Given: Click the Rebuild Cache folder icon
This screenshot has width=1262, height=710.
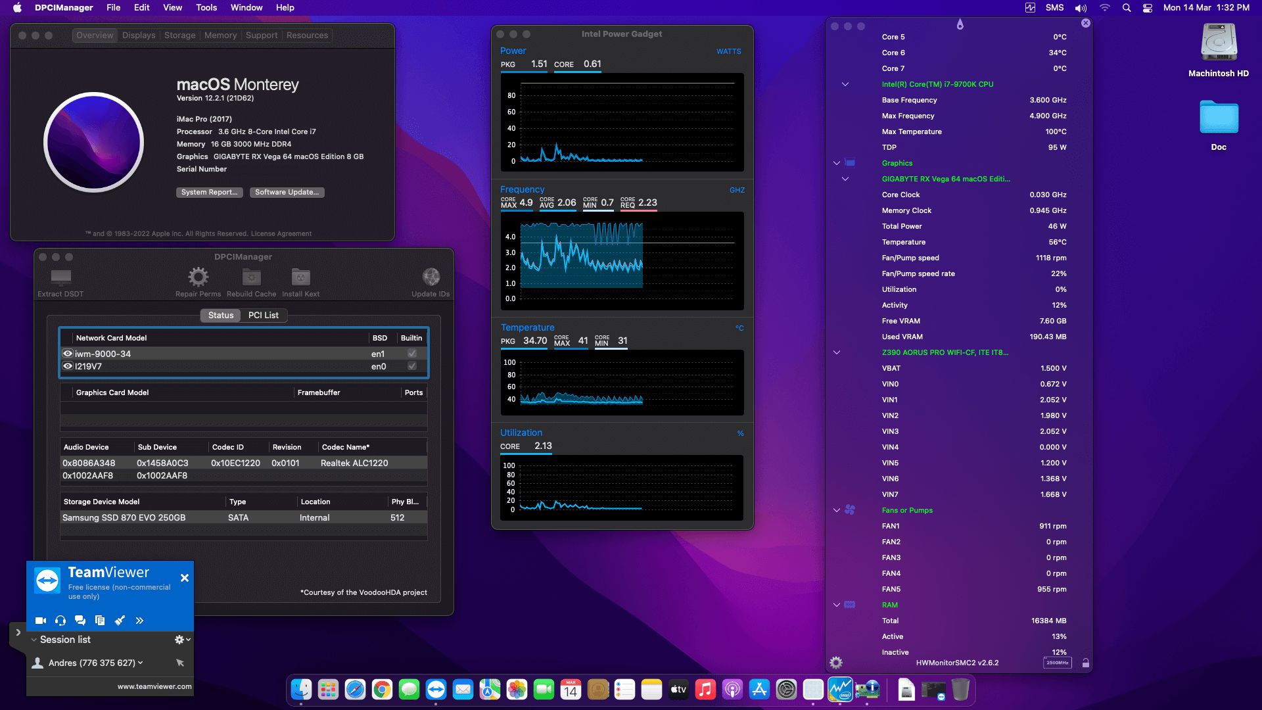Looking at the screenshot, I should (x=252, y=277).
